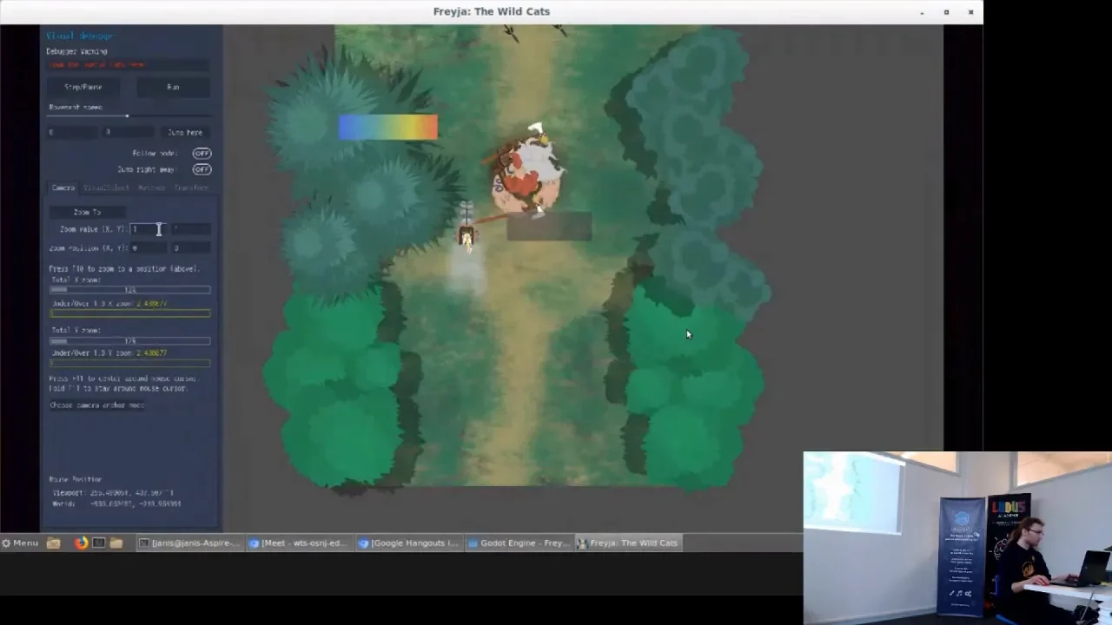1112x625 pixels.
Task: Click the Run button in debugger
Action: (173, 87)
